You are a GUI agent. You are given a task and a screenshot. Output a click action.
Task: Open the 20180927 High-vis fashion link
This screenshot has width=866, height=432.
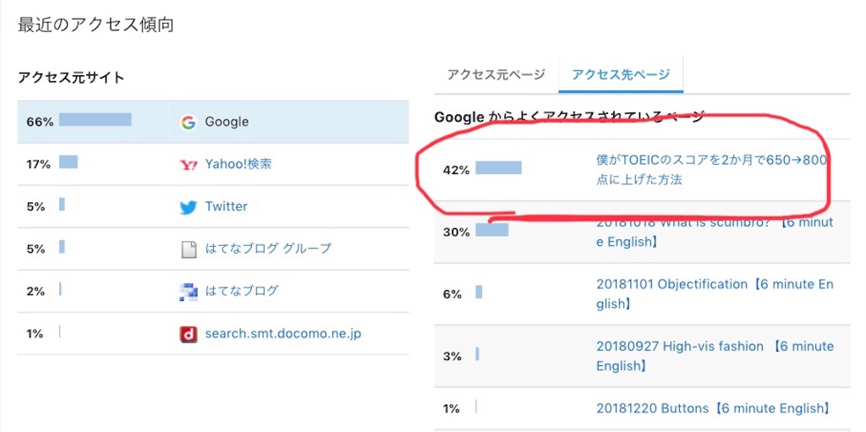point(715,356)
